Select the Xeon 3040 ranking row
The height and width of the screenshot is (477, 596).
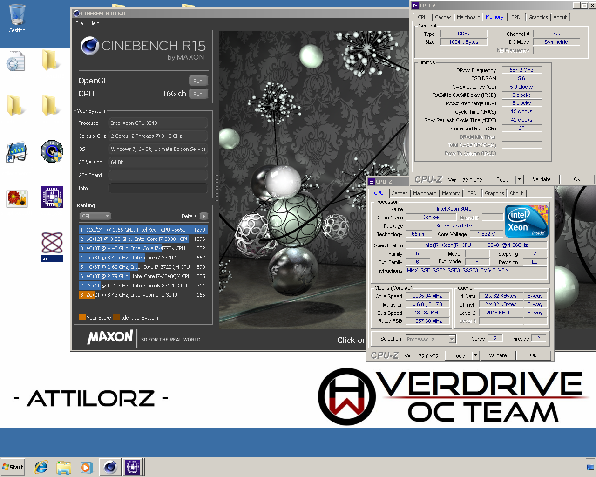tap(143, 295)
